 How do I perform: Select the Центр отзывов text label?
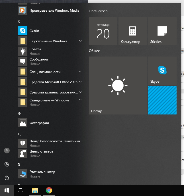[x=41, y=151]
